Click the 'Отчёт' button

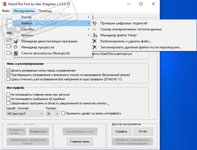(143, 131)
